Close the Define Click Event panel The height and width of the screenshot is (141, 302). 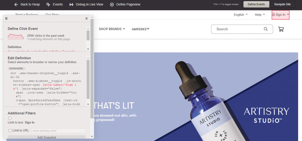86,19
